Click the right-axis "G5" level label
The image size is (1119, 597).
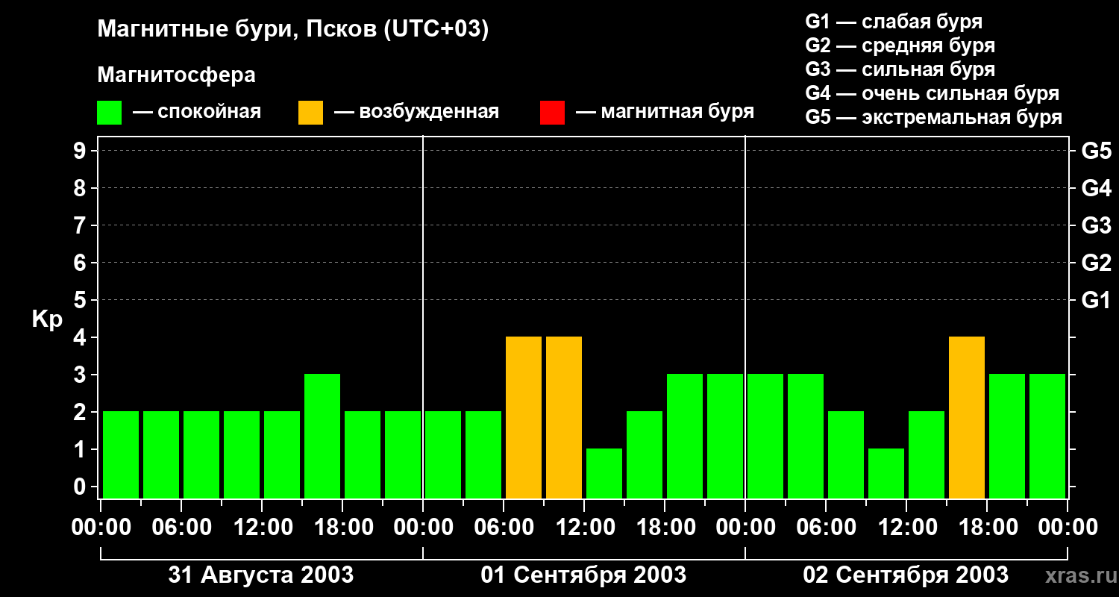tap(1096, 151)
